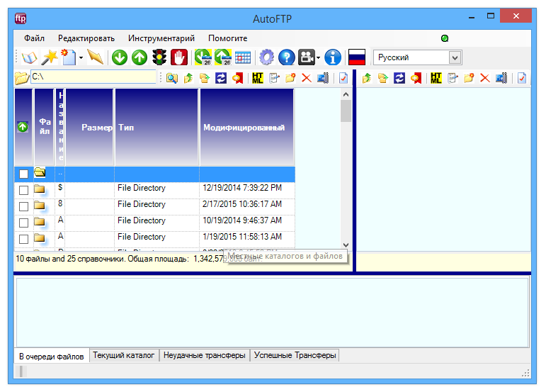This screenshot has width=546, height=392.
Task: Switch to the Неудачные трансферы tab
Action: click(205, 355)
